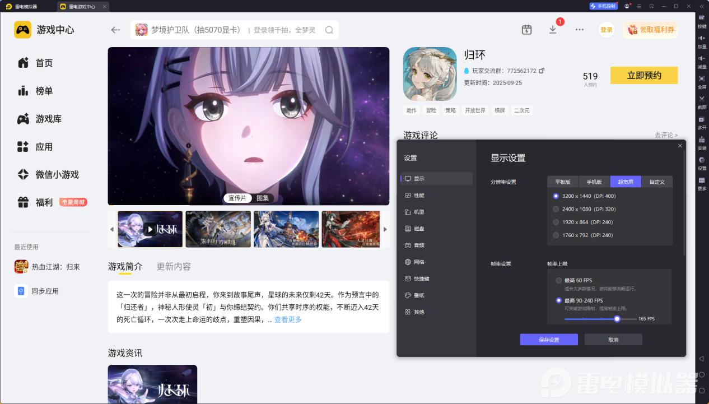The height and width of the screenshot is (404, 709).
Task: Switch to the 更新内容 tab
Action: pyautogui.click(x=174, y=266)
